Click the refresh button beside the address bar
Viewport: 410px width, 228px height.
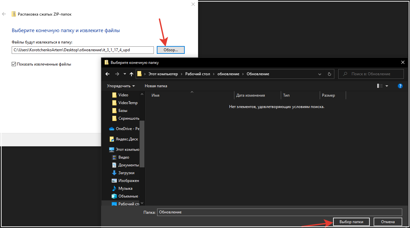(329, 74)
